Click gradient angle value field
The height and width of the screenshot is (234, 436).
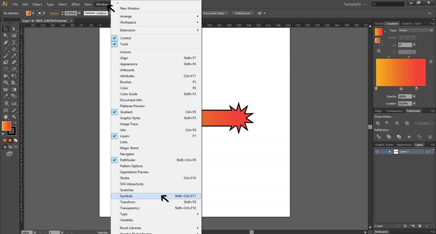coord(405,45)
